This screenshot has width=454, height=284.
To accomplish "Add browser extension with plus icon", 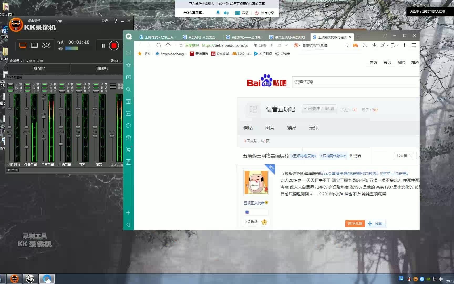I will [x=404, y=45].
